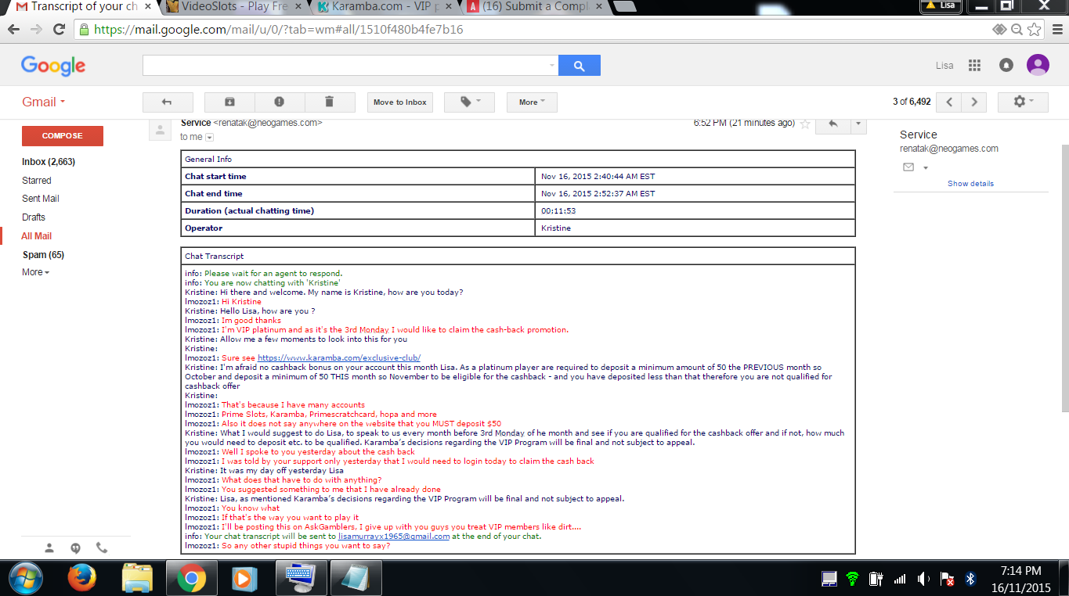
Task: Click the chat duration value 00:11:53
Action: tap(558, 211)
